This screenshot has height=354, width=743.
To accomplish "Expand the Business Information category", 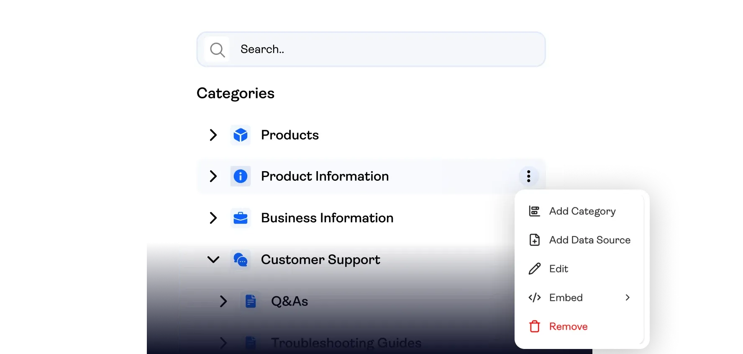I will (x=213, y=218).
